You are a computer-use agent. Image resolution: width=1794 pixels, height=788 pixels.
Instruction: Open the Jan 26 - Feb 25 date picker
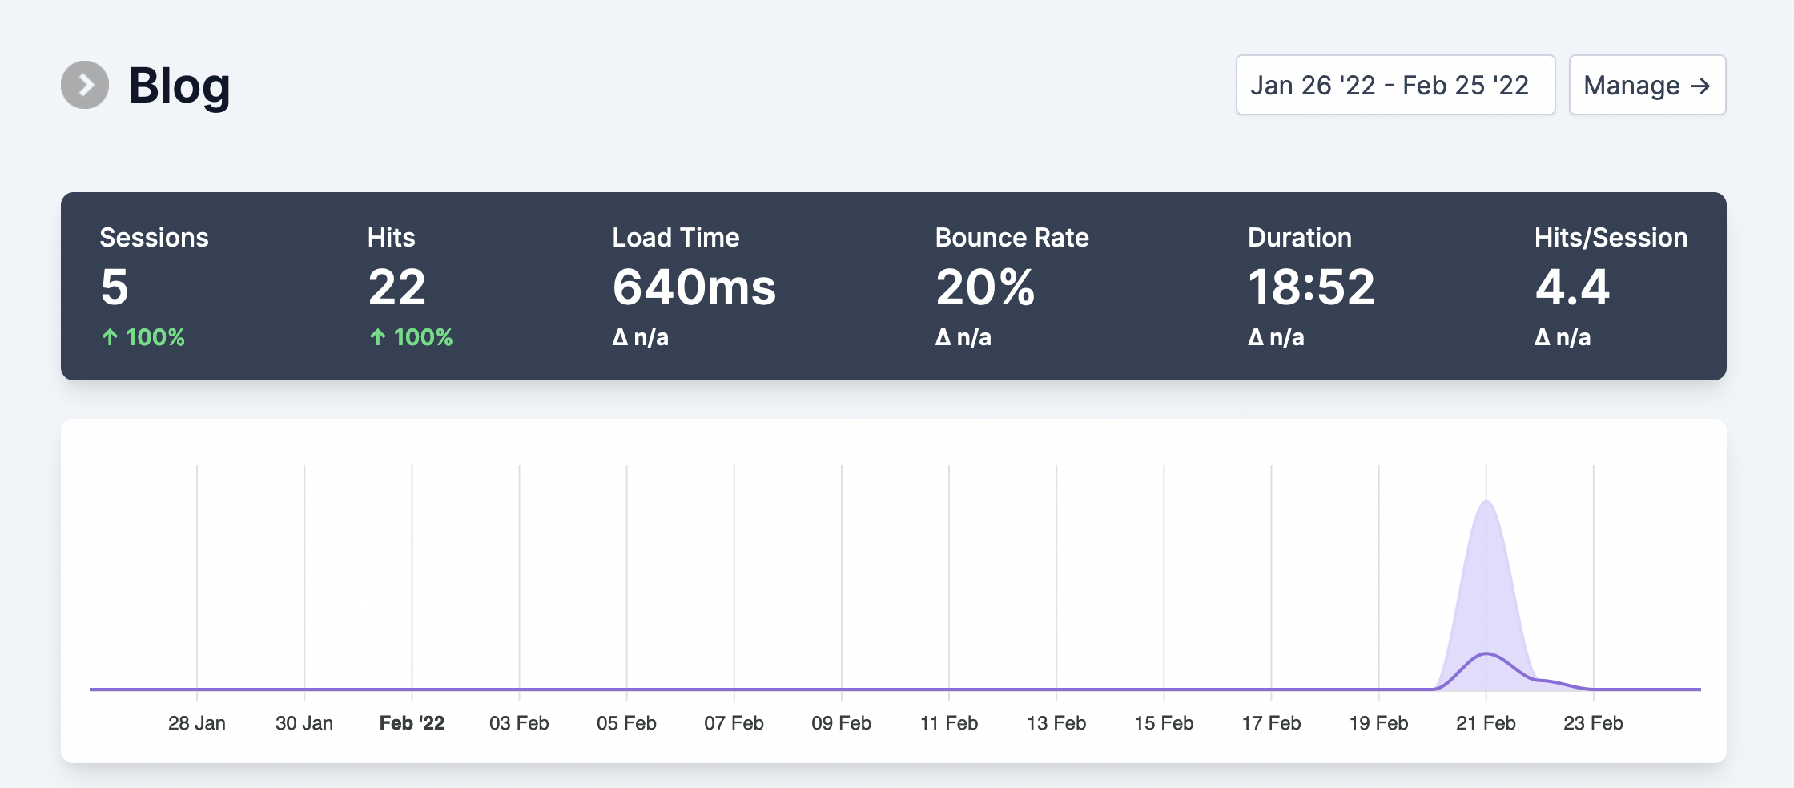click(1395, 85)
